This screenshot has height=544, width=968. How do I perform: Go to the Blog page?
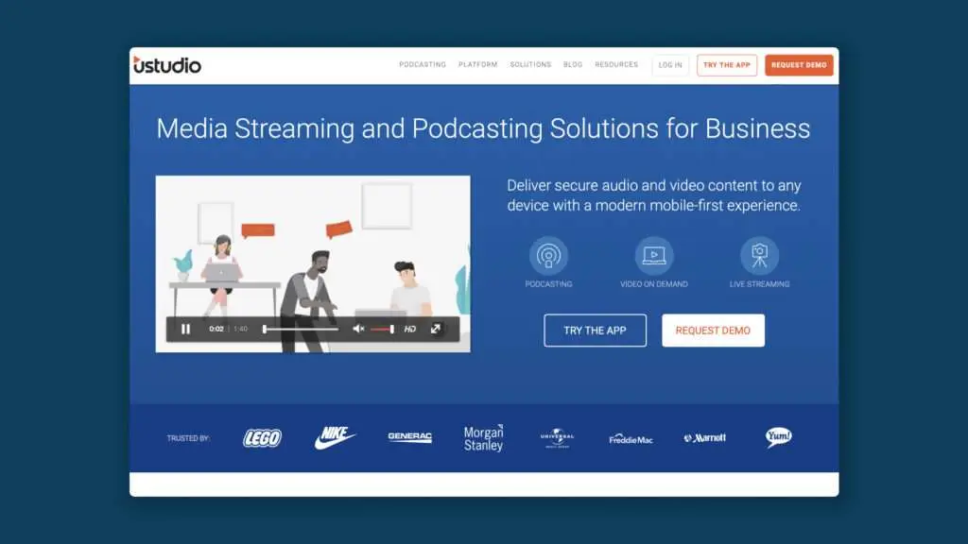click(x=573, y=65)
